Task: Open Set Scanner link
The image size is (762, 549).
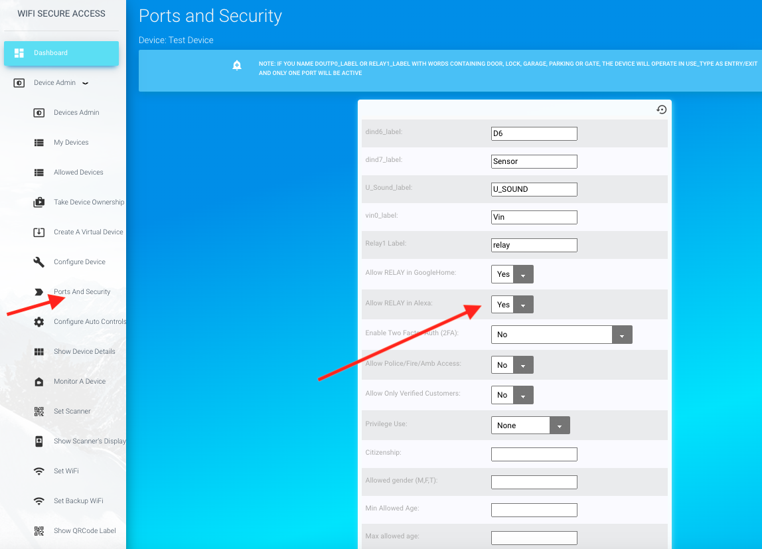Action: [x=72, y=412]
